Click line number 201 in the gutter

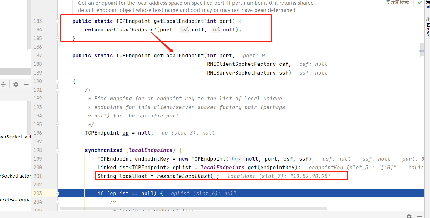(38, 176)
